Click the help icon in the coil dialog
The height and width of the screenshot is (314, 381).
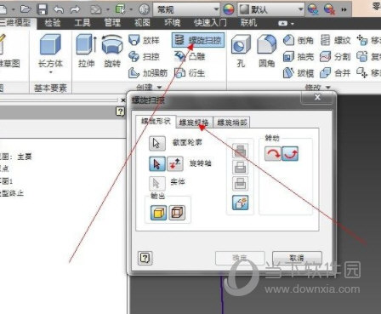point(145,258)
